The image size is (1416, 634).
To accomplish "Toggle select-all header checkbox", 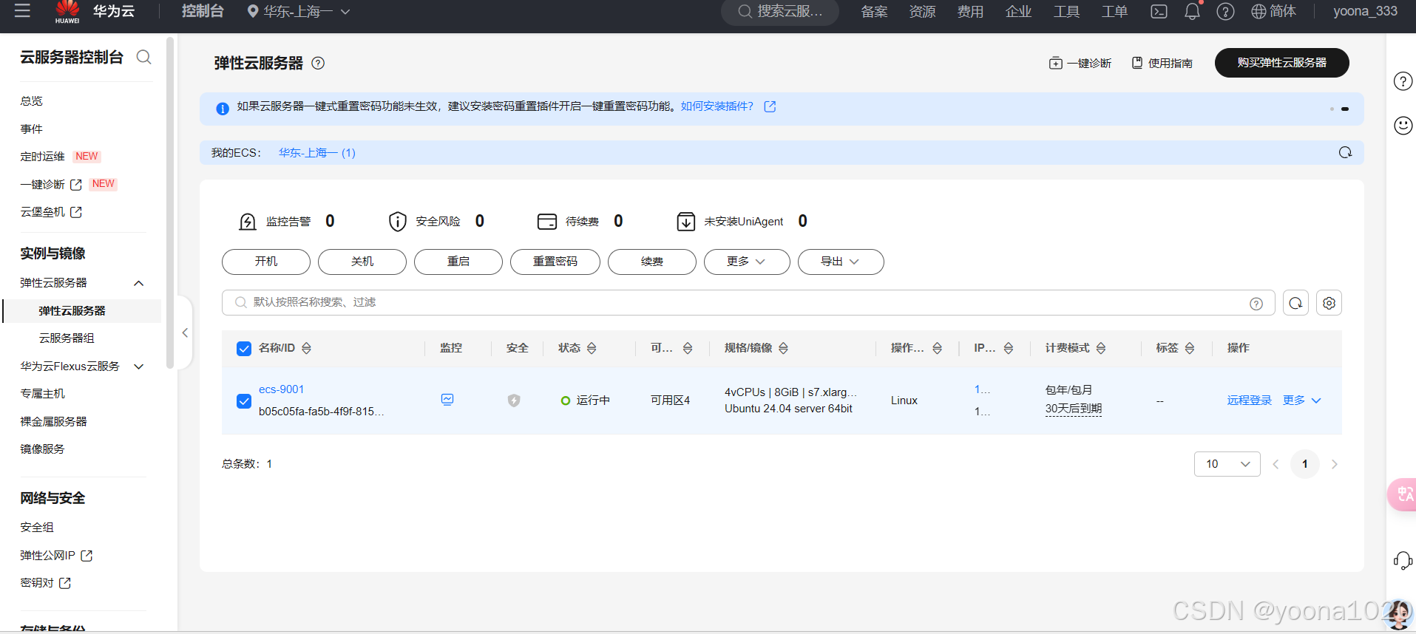I will tap(244, 349).
